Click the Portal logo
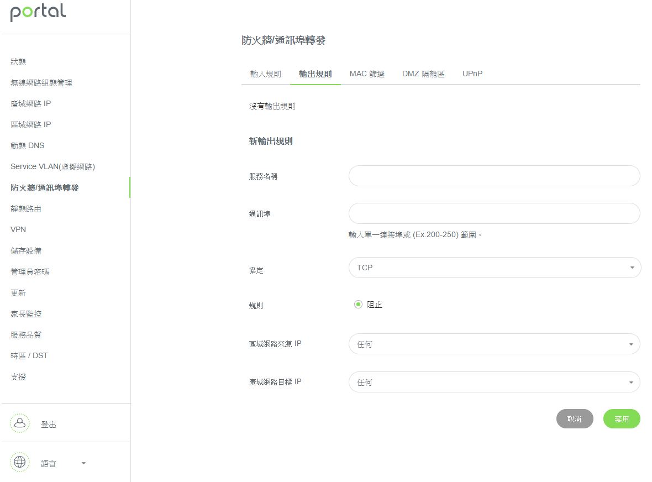Viewport: 652px width, 482px height. (38, 12)
